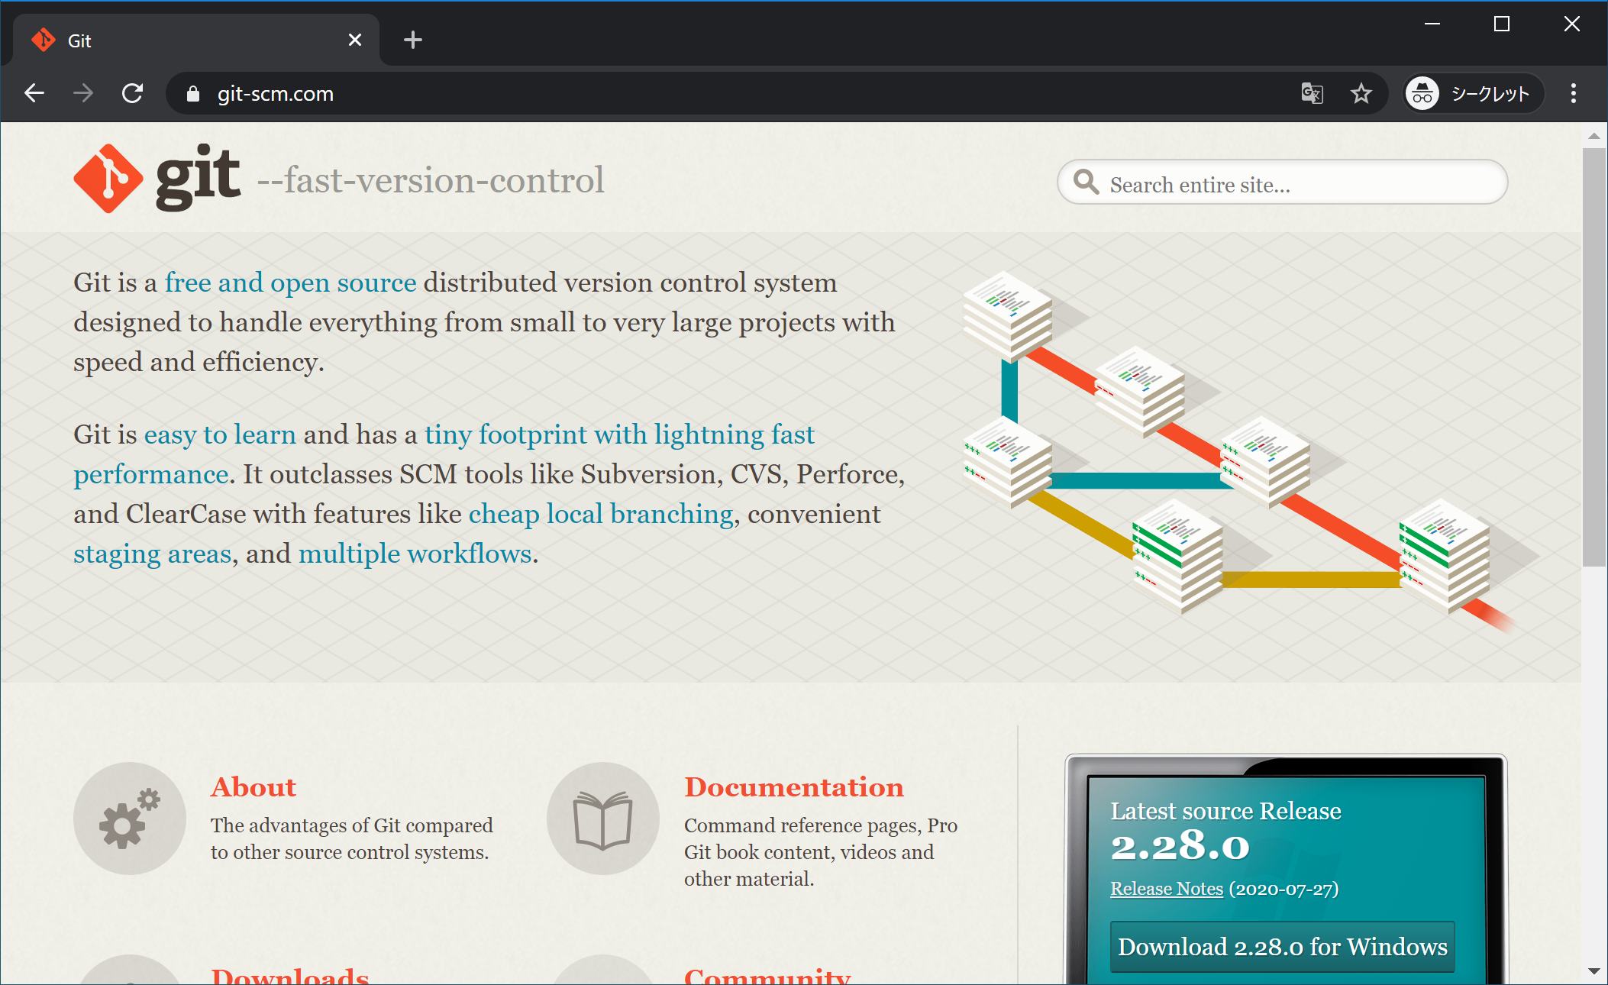Bookmark this page with star icon
1608x985 pixels.
pyautogui.click(x=1361, y=93)
